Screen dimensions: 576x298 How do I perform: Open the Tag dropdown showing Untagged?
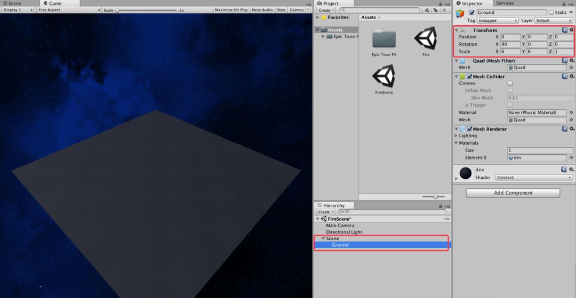[498, 21]
